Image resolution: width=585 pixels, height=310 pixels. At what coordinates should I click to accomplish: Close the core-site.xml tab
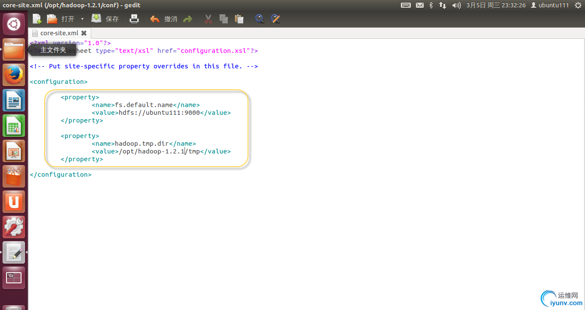pos(84,33)
